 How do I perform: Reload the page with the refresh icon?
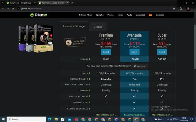point(13,9)
